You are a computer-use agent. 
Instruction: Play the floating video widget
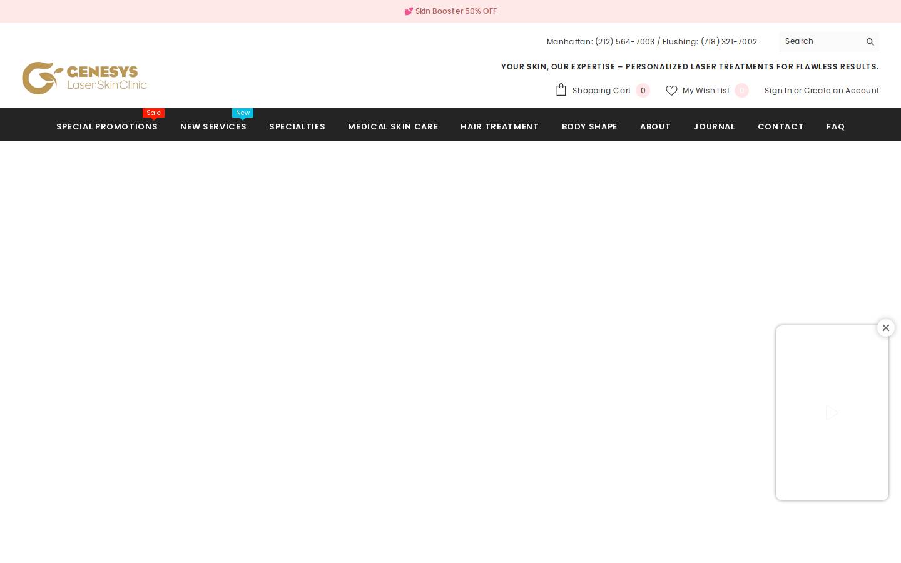tap(832, 413)
